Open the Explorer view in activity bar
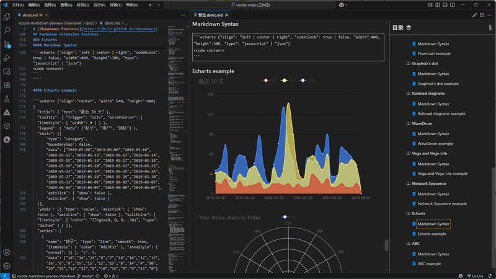 point(7,17)
